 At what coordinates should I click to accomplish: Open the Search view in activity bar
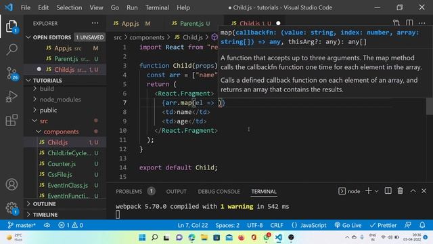(x=12, y=49)
